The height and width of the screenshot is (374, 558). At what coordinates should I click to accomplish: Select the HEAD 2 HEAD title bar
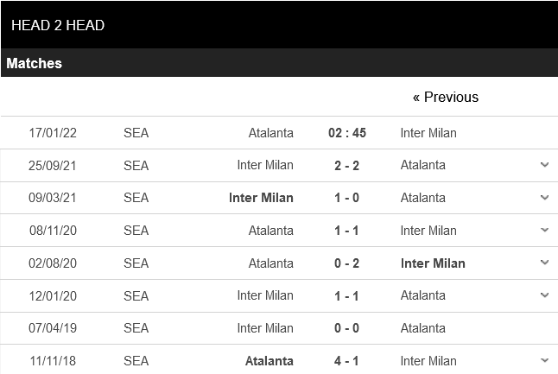(x=58, y=25)
